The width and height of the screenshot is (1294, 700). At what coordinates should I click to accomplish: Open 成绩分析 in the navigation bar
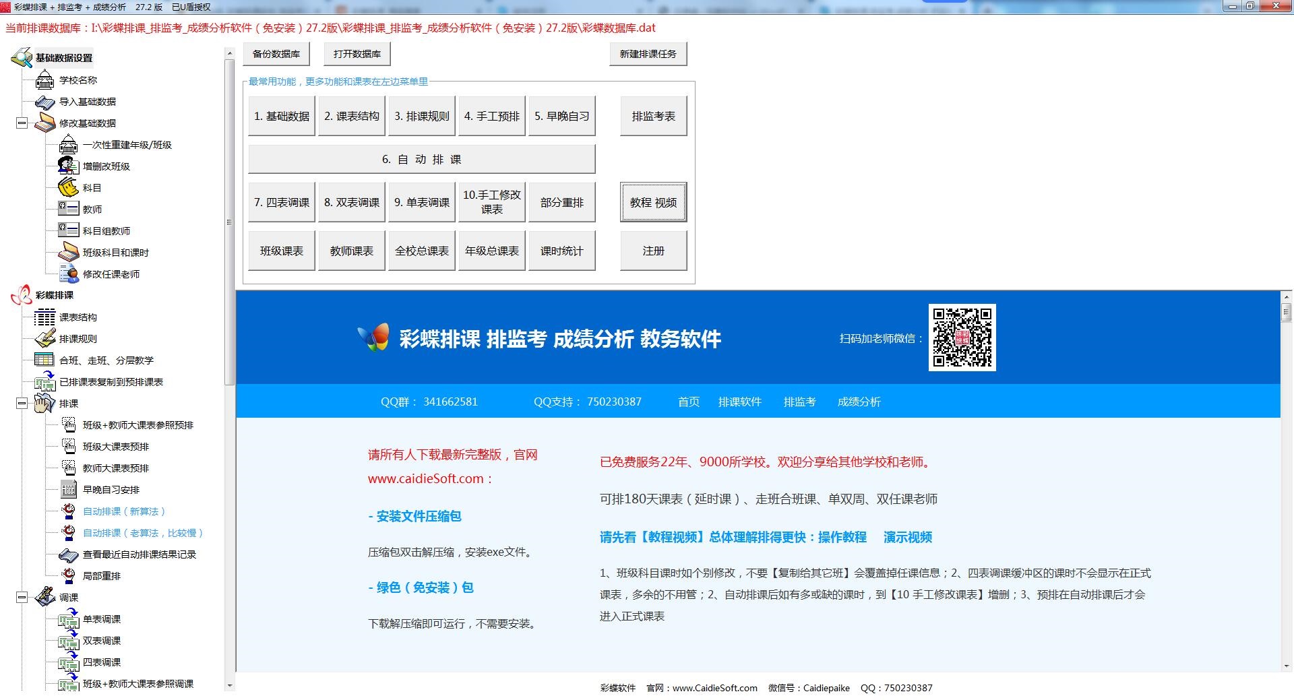click(x=859, y=402)
